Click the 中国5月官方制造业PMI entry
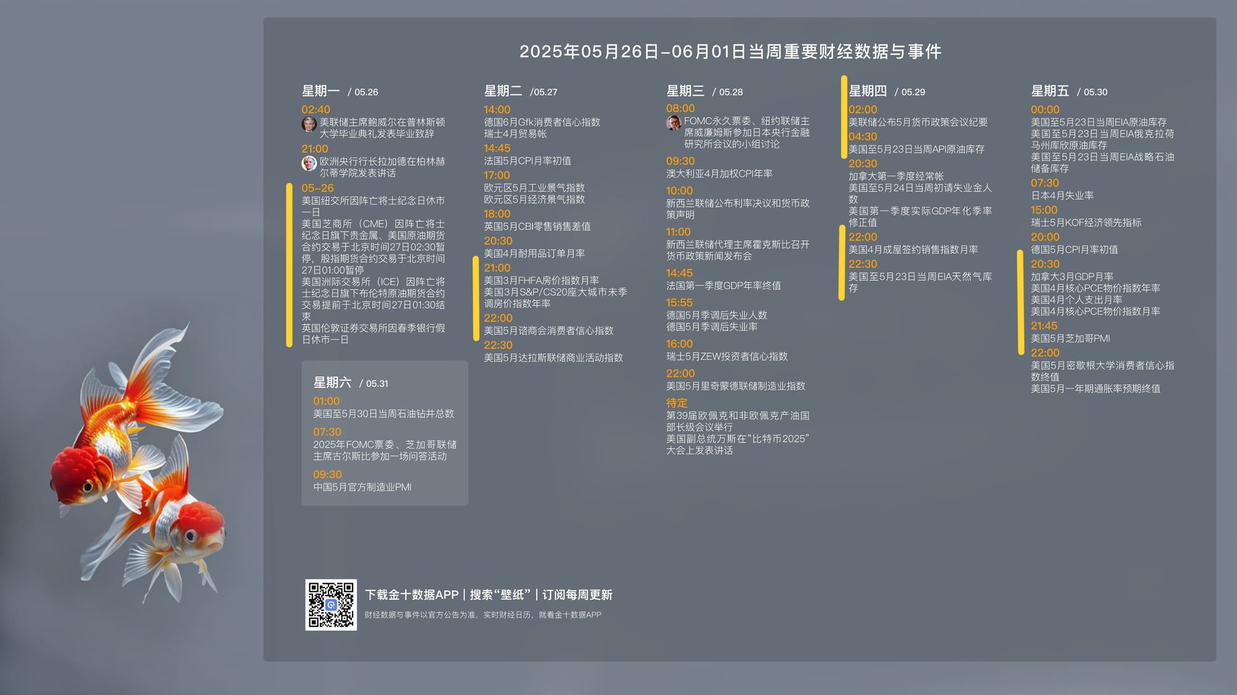Viewport: 1237px width, 695px height. click(x=362, y=487)
